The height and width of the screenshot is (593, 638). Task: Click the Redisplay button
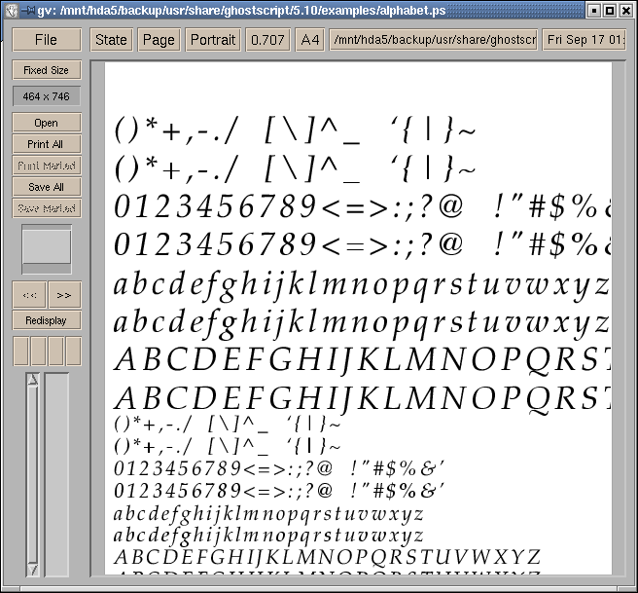[x=46, y=319]
